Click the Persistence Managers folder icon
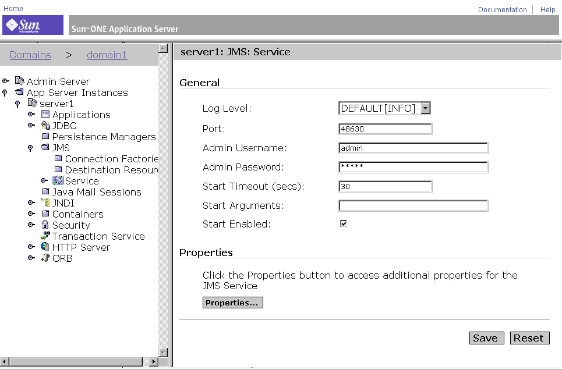This screenshot has height=370, width=562. tap(45, 136)
